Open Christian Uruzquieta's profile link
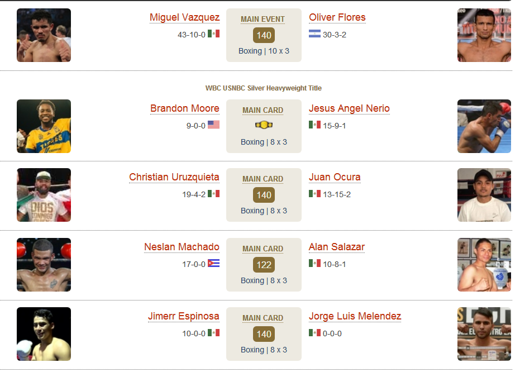The width and height of the screenshot is (520, 372). pyautogui.click(x=174, y=177)
